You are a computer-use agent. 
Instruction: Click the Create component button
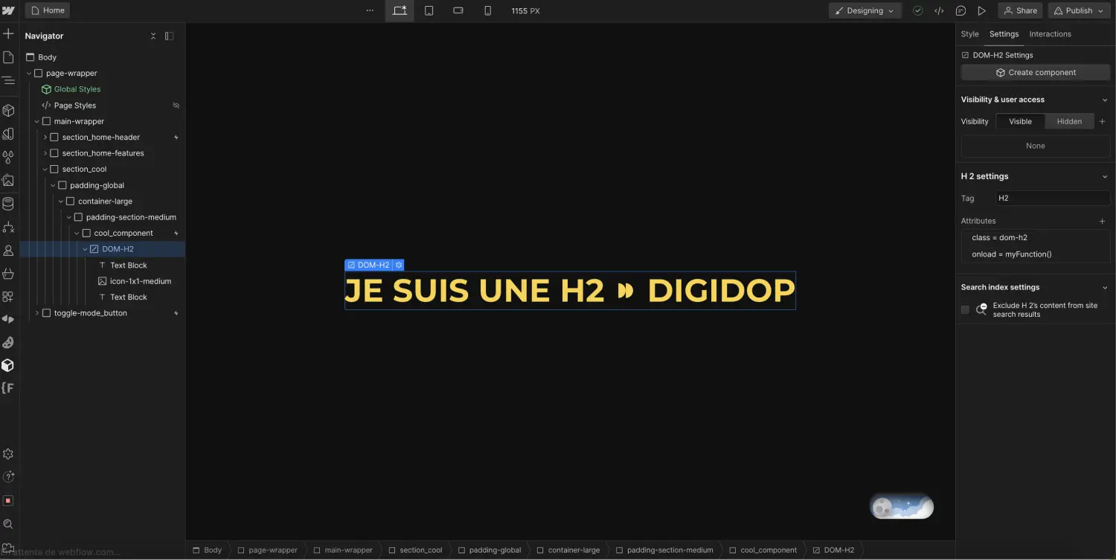coord(1035,72)
